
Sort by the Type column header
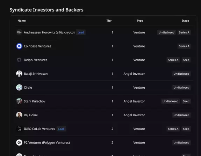click(140, 21)
